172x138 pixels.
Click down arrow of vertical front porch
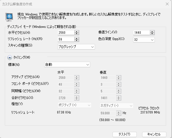pyautogui.click(x=119, y=86)
